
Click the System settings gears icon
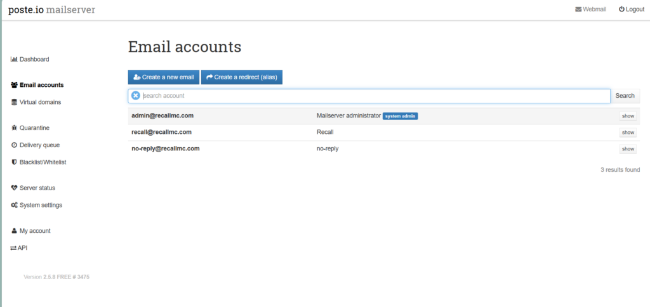pos(14,206)
